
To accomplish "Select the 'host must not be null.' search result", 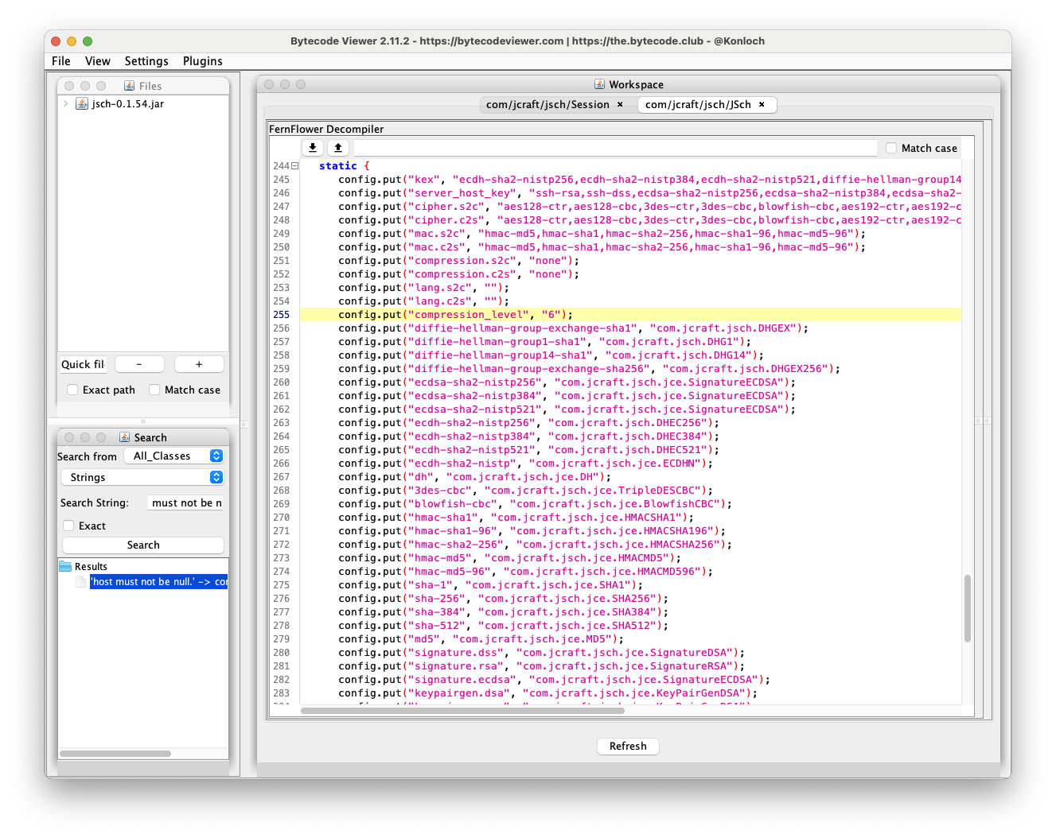I will pyautogui.click(x=158, y=582).
